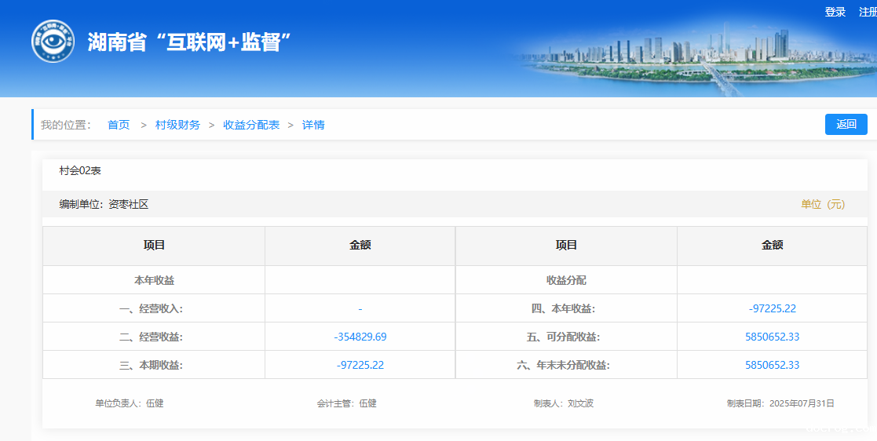The image size is (877, 441).
Task: Open the 年末未分配收益 amount value
Action: [772, 365]
